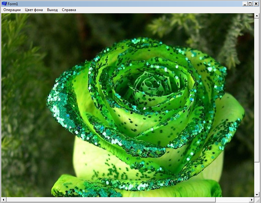261x203 pixels.
Task: Click the horizontal scrollbar thumb
Action: tap(111, 200)
